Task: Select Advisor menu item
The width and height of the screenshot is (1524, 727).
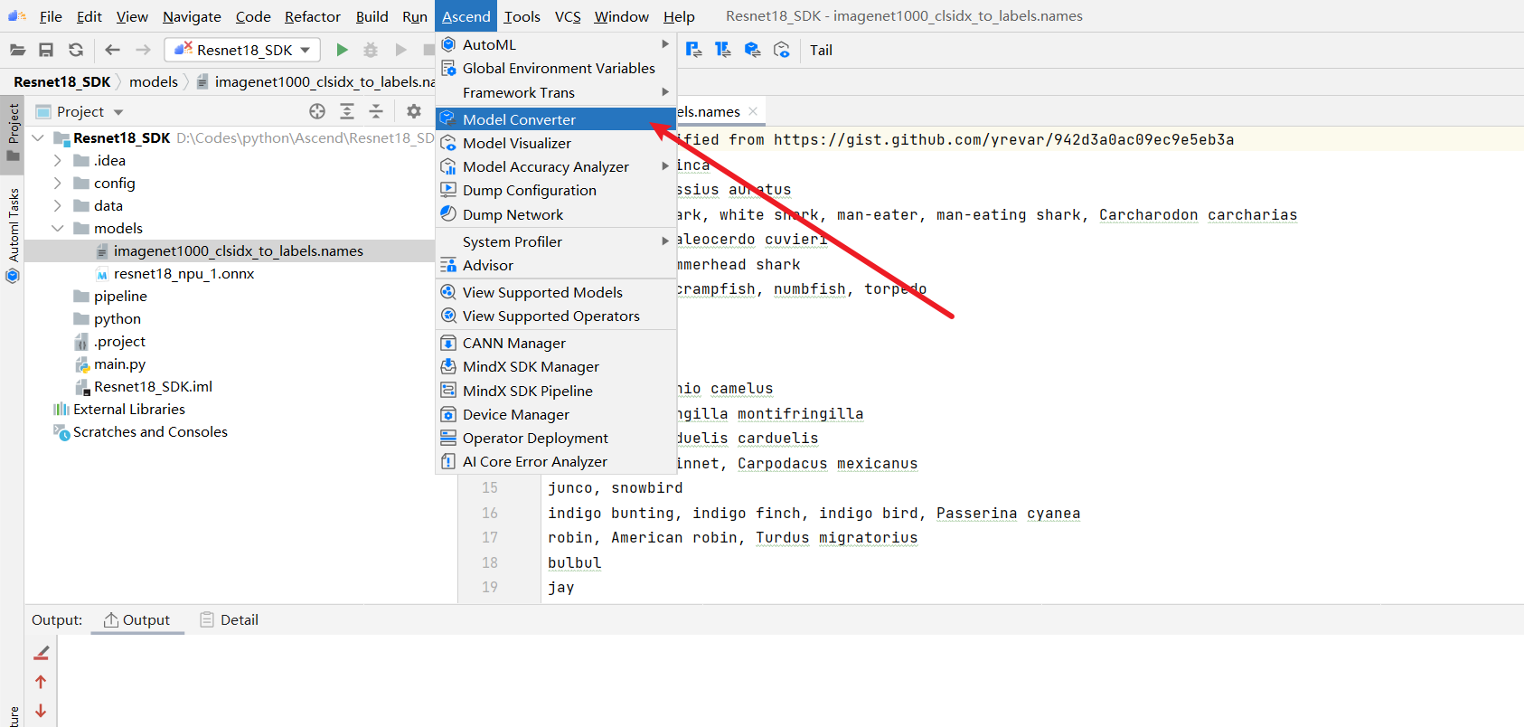Action: click(556, 265)
